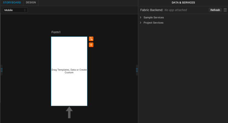Expand the Project Services chevron

click(x=140, y=22)
